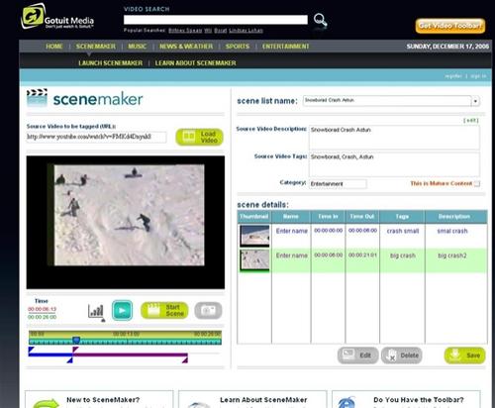Click the Source Video Tags field

click(x=394, y=164)
